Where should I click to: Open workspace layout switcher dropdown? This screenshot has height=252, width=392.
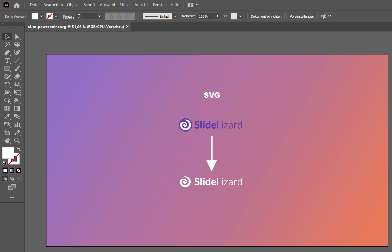193,5
